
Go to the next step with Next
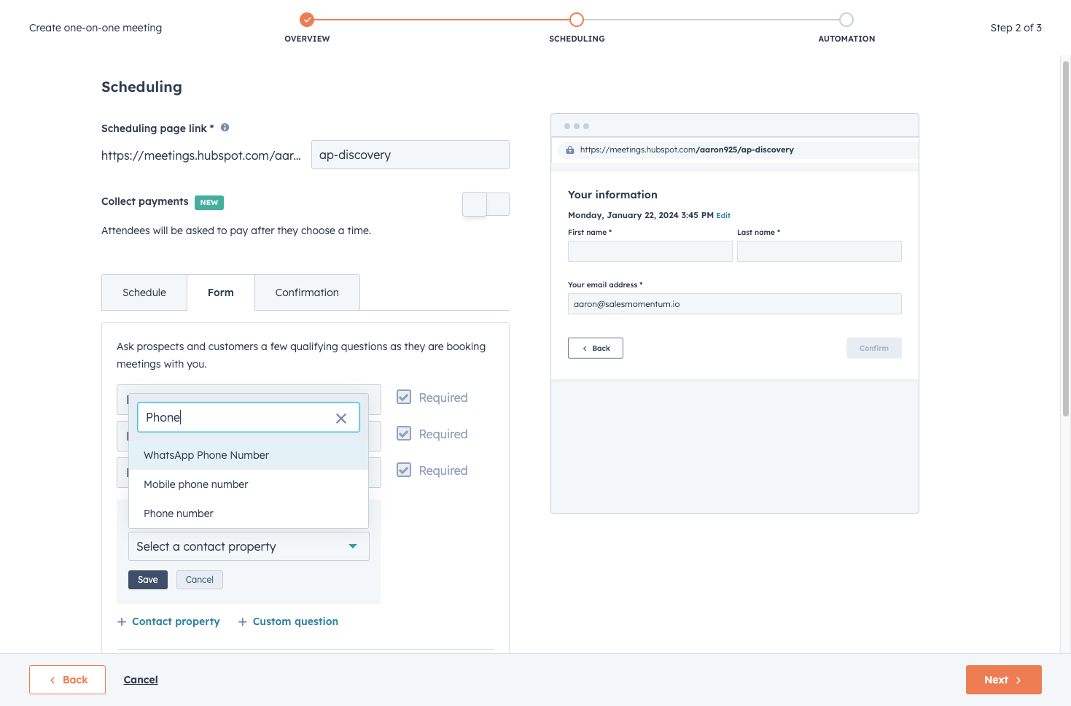click(1004, 680)
